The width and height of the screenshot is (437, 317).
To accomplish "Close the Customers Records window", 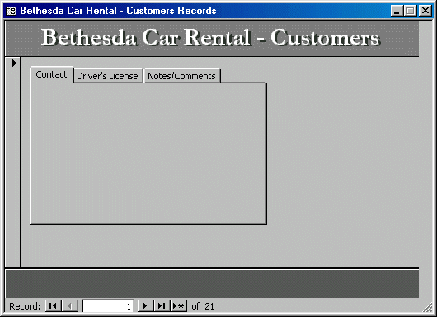I will [x=425, y=11].
